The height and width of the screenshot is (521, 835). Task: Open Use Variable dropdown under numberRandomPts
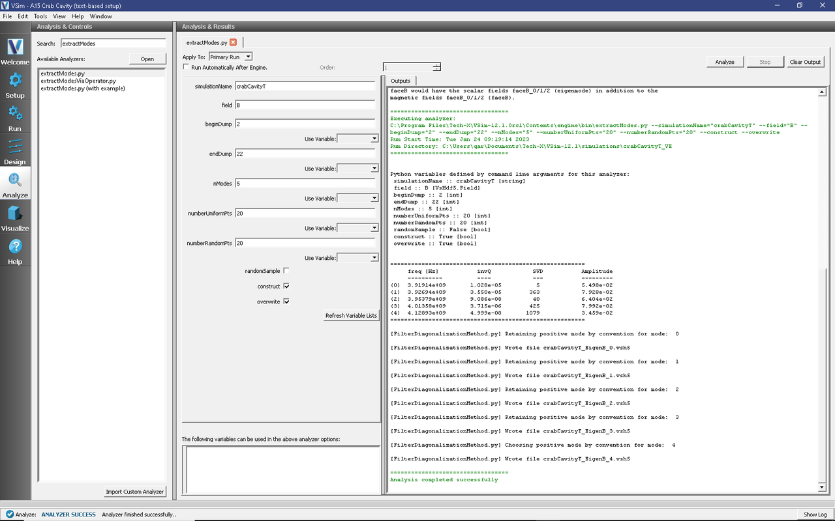357,258
